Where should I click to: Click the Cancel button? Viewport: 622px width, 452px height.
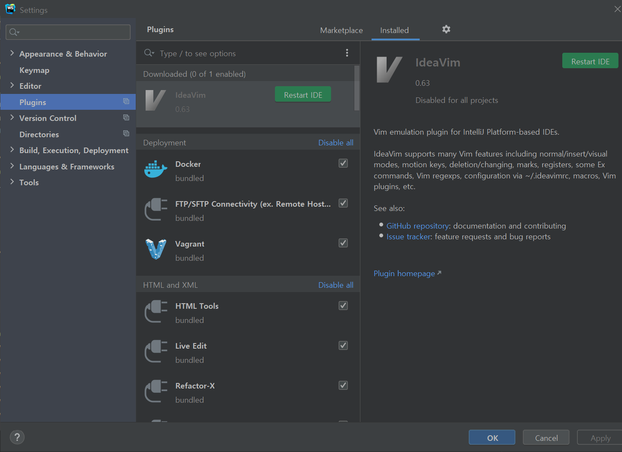click(x=546, y=438)
